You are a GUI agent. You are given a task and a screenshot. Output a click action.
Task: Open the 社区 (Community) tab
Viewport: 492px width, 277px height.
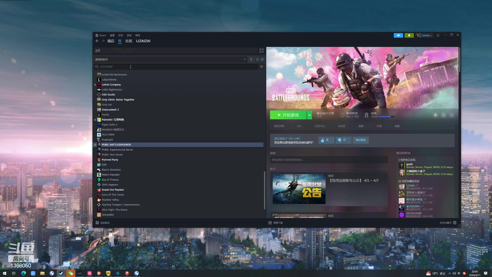point(129,41)
